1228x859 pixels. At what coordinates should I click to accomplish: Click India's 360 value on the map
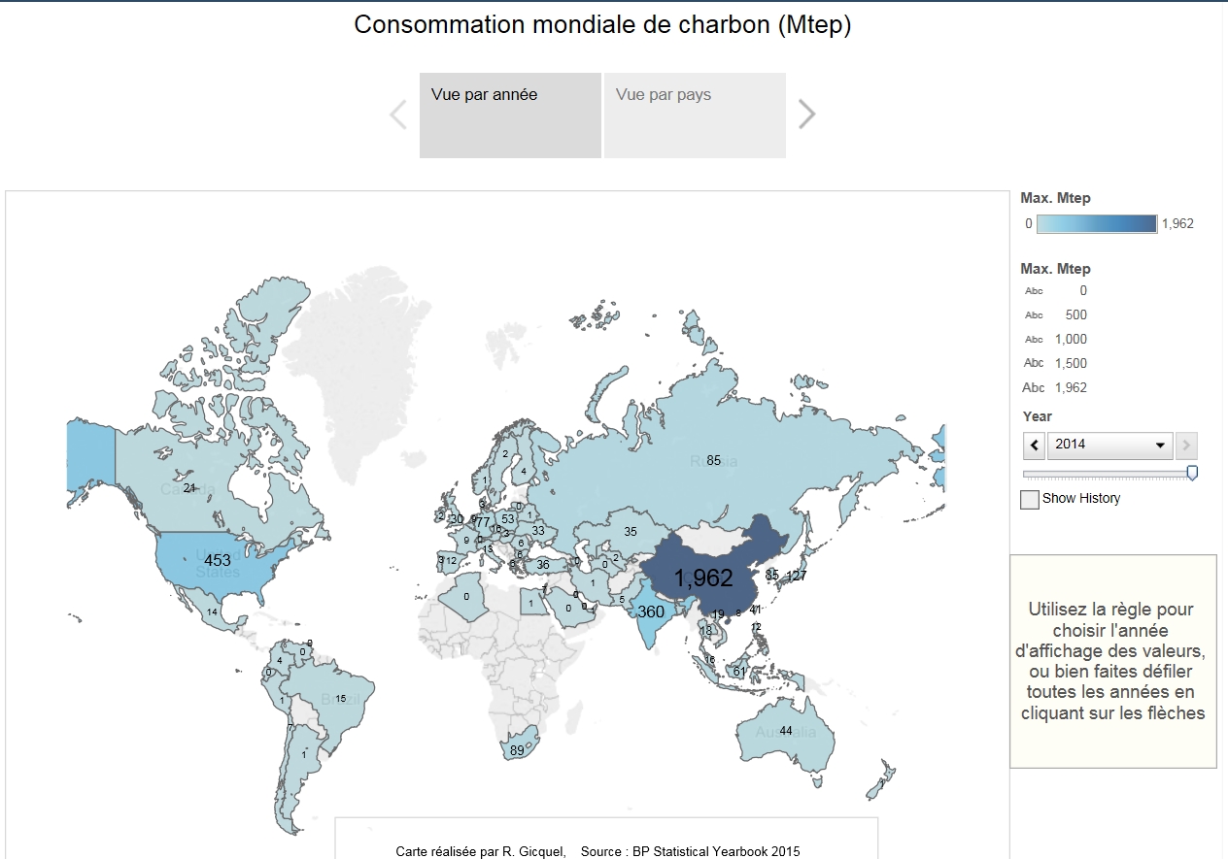click(651, 611)
